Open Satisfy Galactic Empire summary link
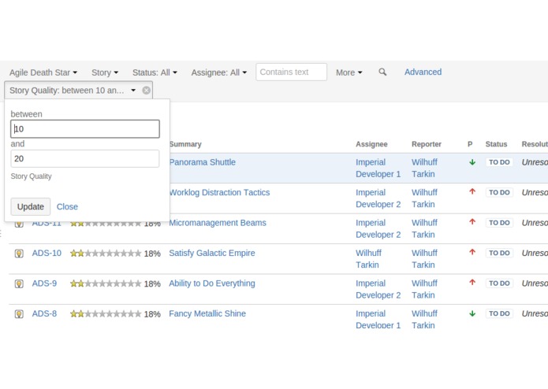The image size is (548, 389). (x=212, y=253)
